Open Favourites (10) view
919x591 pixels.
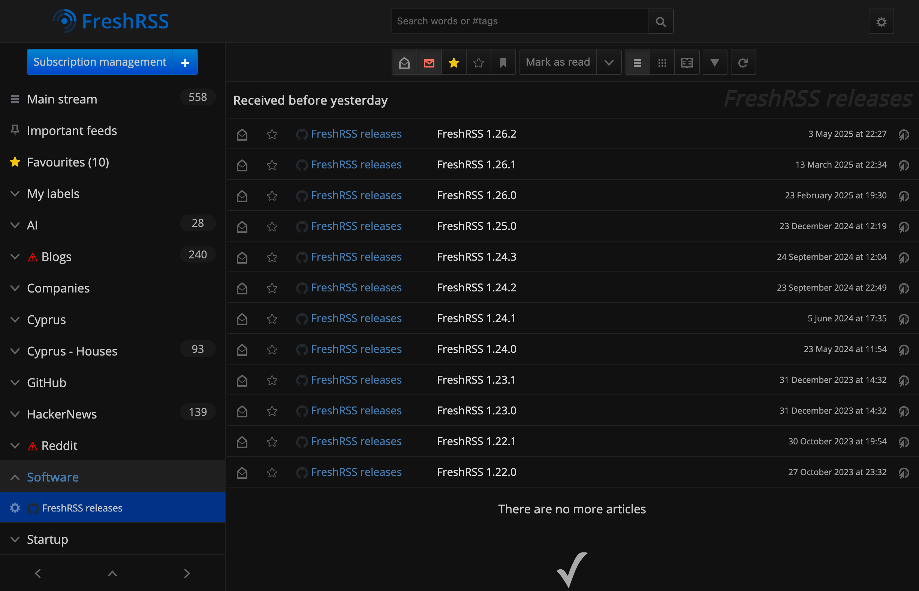68,162
